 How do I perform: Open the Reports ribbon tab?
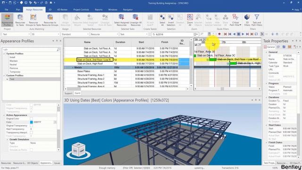click(99, 9)
